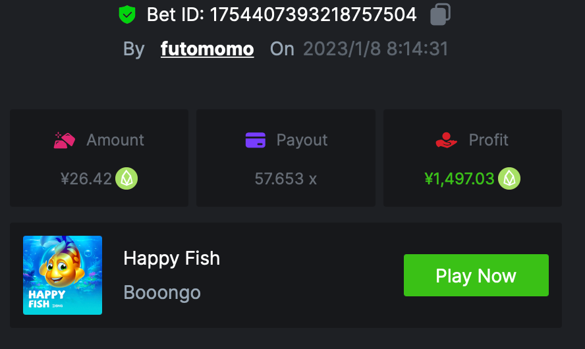The image size is (585, 349).
Task: Click the Happy Fish game title
Action: coord(171,259)
